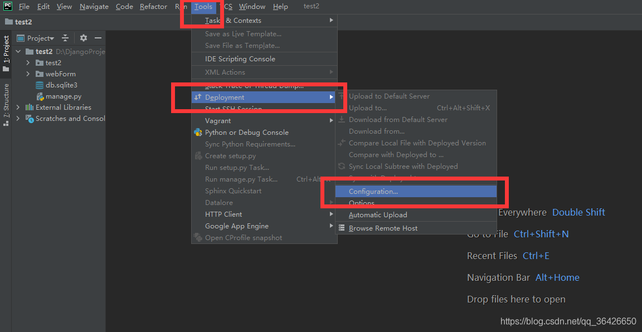Viewport: 642px width, 332px height.
Task: Click the collapse all icon in Project panel
Action: click(65, 38)
